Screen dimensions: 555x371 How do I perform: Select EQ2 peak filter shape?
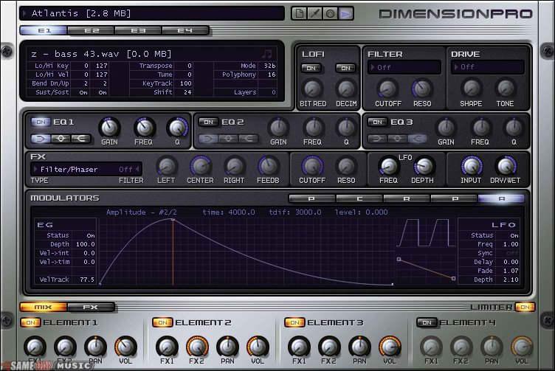pos(229,138)
